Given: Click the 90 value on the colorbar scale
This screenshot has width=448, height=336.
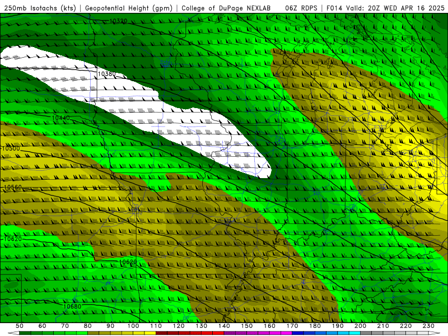Looking at the screenshot, I should pos(110,326).
